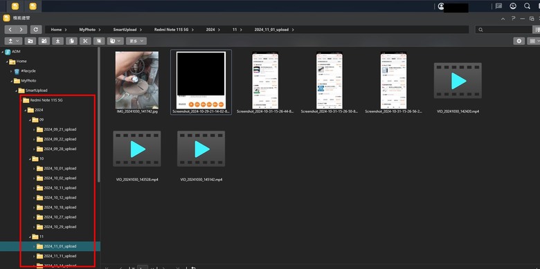This screenshot has width=540, height=269.
Task: Click the copy toolbar icon
Action: pos(71,41)
